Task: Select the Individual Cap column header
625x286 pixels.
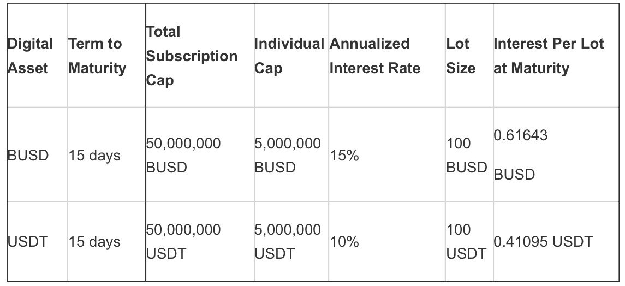Action: [x=289, y=56]
